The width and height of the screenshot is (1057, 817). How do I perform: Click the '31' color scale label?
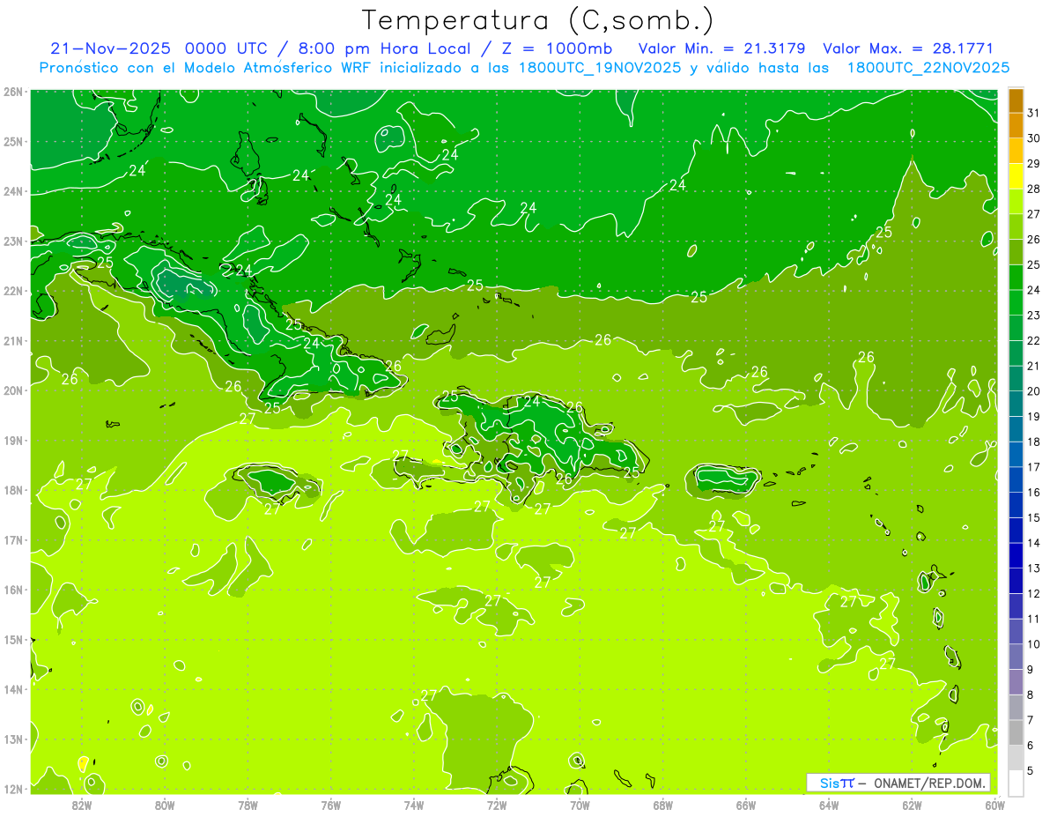tap(1033, 113)
